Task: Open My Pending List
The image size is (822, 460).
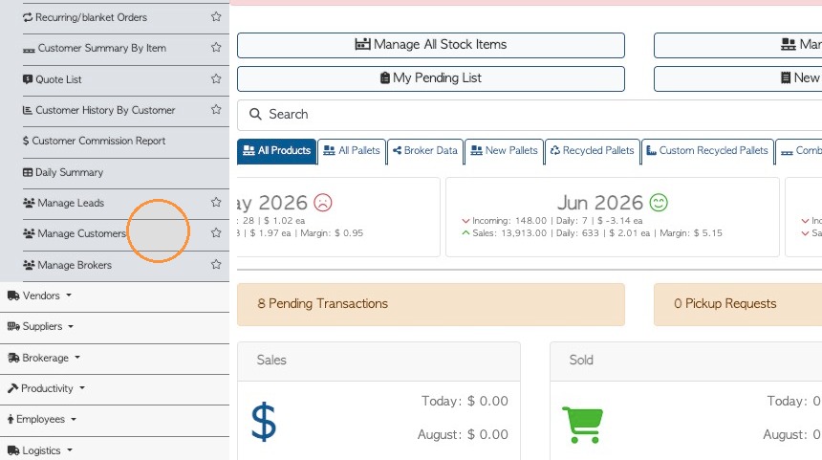Action: coord(431,78)
